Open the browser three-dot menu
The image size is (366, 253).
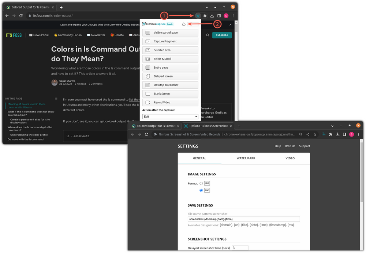(233, 16)
